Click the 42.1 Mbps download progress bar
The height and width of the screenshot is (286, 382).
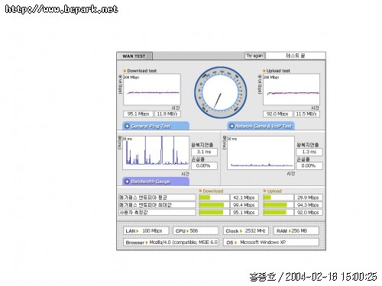click(x=214, y=198)
